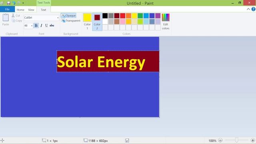This screenshot has width=256, height=144.
Task: Click the font size box showing 48
Action: (x=27, y=26)
